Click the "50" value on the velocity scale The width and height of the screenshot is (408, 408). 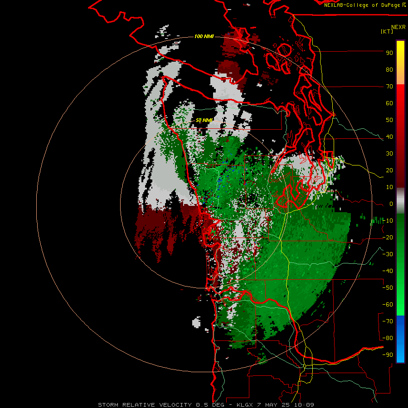[389, 120]
